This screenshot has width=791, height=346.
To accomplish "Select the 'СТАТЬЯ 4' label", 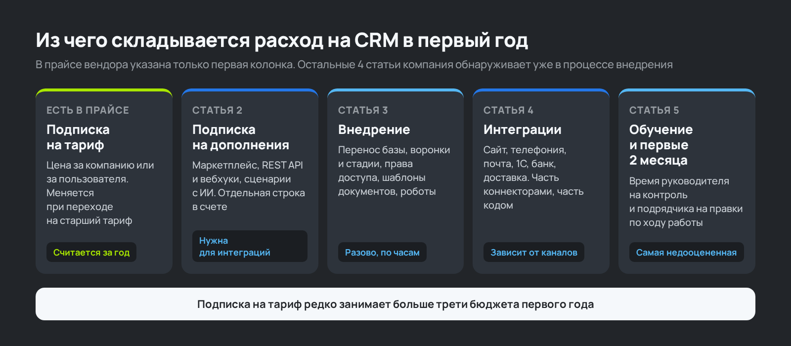I will point(508,110).
